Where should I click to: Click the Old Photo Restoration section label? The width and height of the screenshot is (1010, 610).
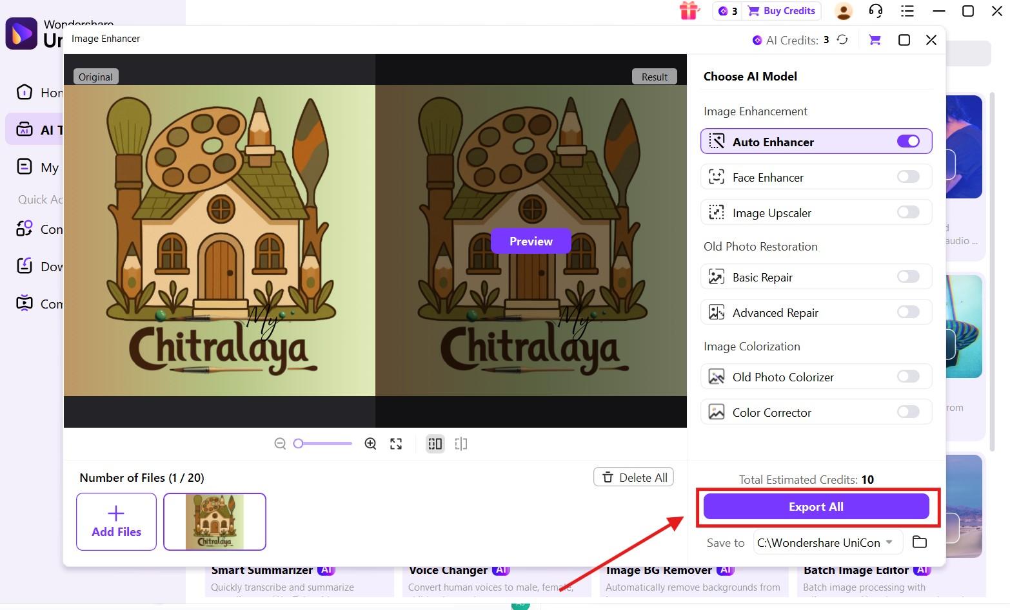pos(760,246)
